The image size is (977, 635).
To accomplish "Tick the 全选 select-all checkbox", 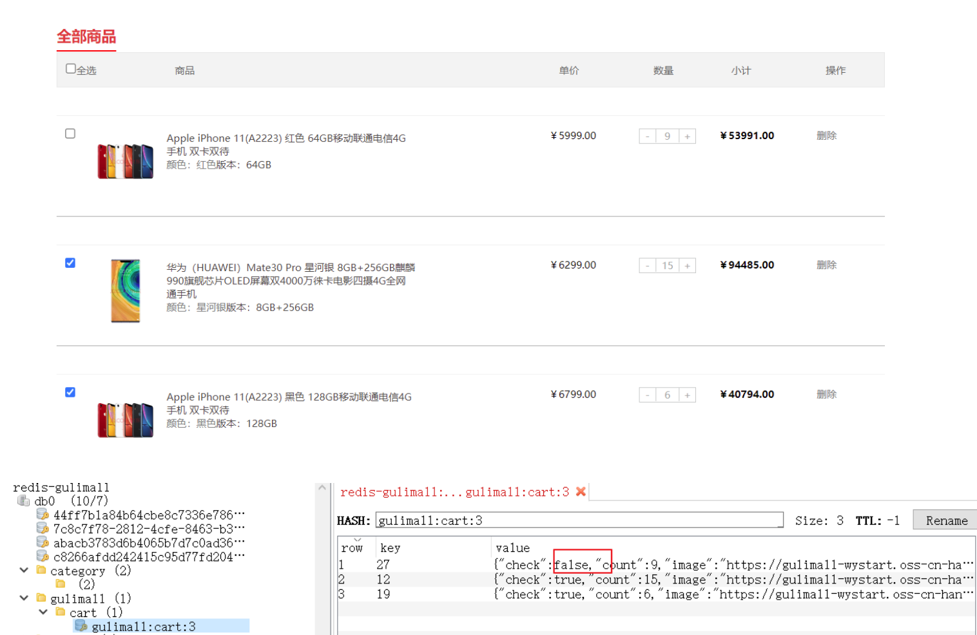I will coord(71,68).
